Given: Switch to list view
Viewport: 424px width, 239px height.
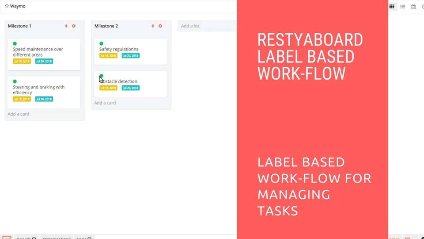Looking at the screenshot, I should point(403,7).
